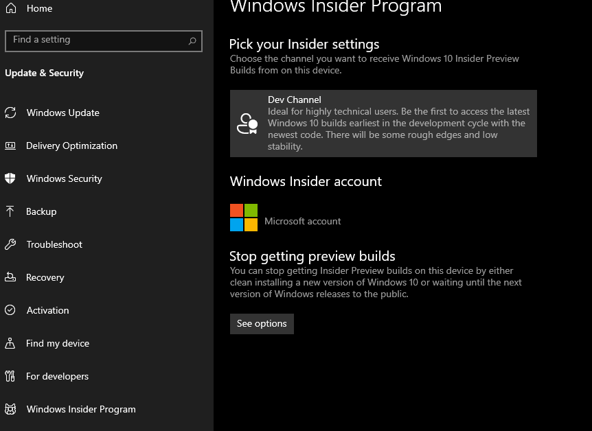Click the See options button

pyautogui.click(x=262, y=324)
